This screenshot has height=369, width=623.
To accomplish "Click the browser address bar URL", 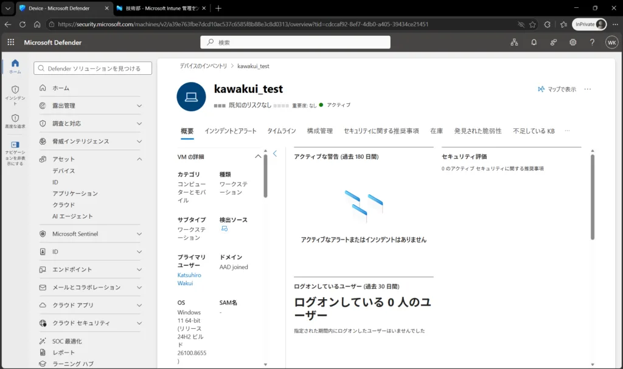I will click(x=243, y=24).
